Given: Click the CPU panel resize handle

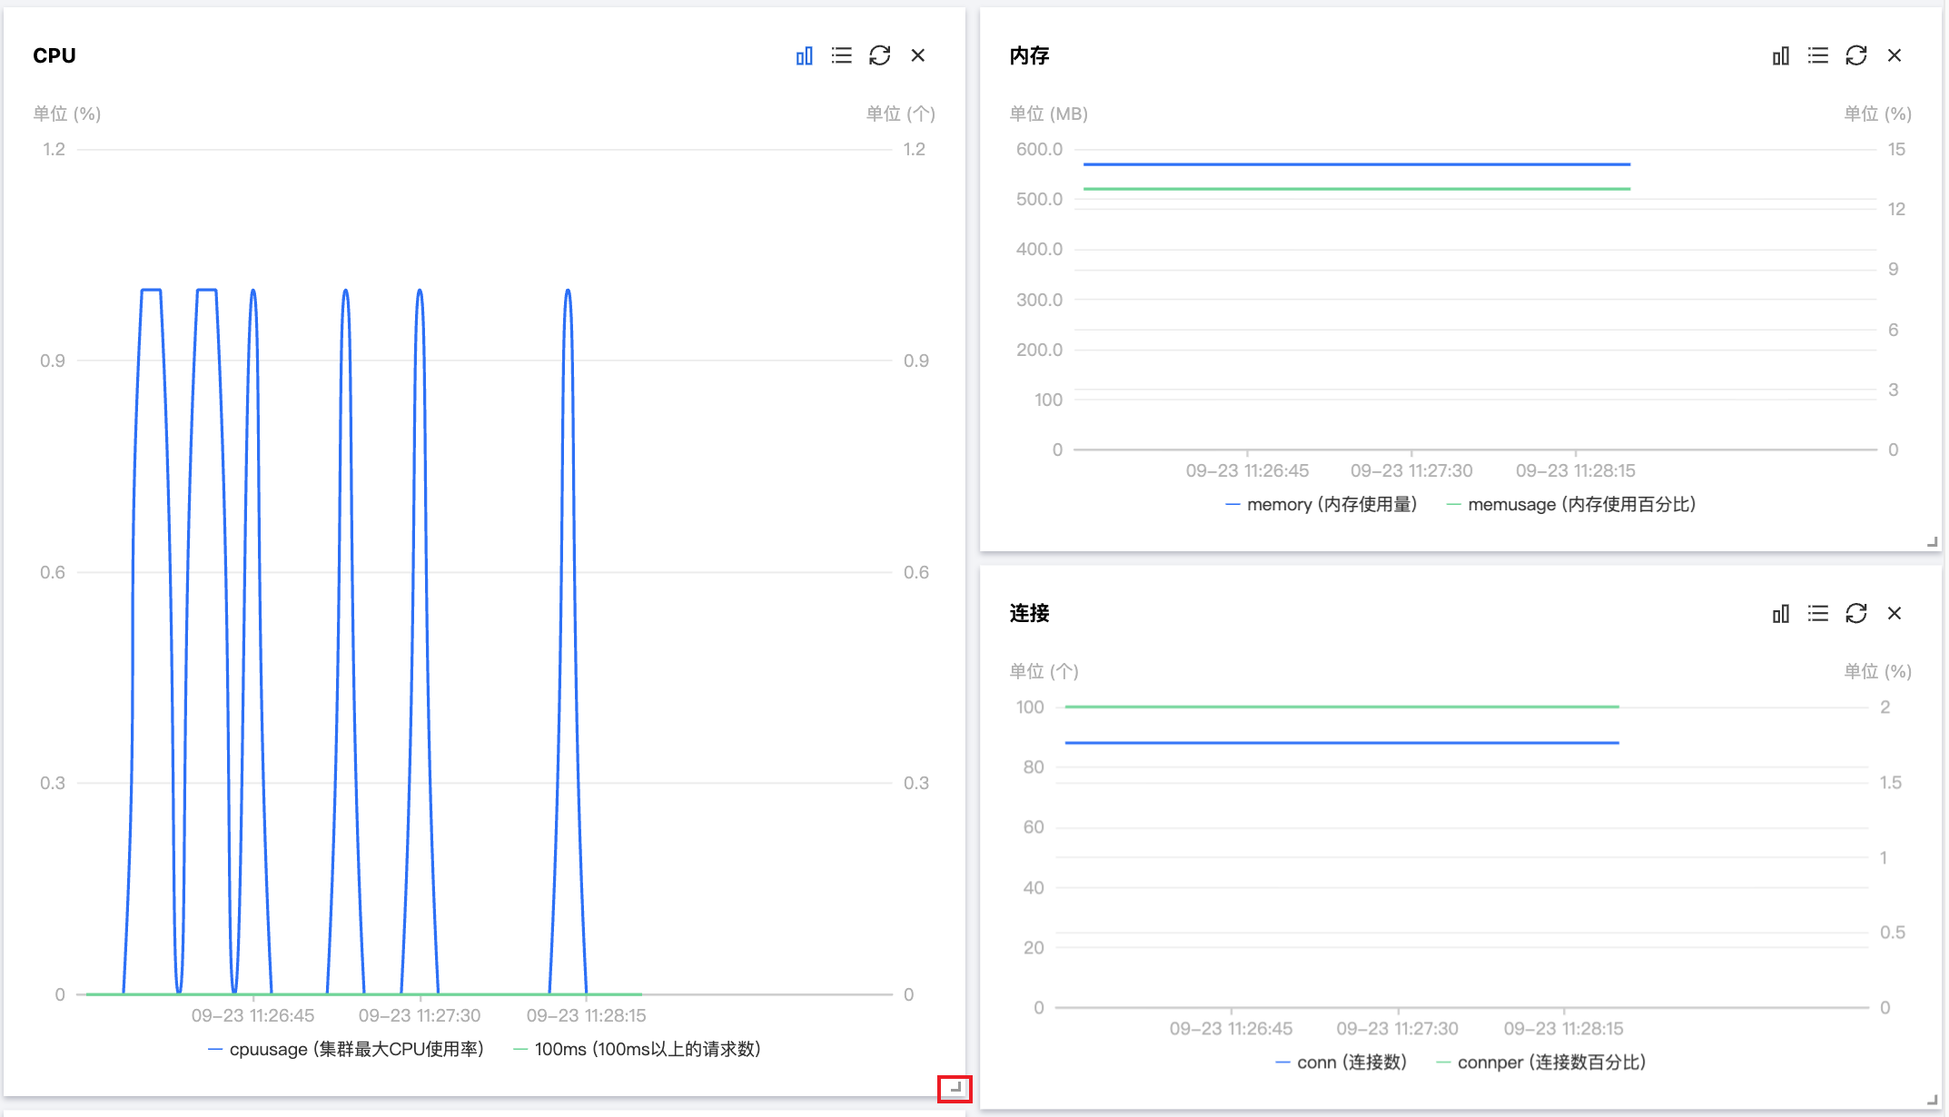Looking at the screenshot, I should tap(955, 1088).
